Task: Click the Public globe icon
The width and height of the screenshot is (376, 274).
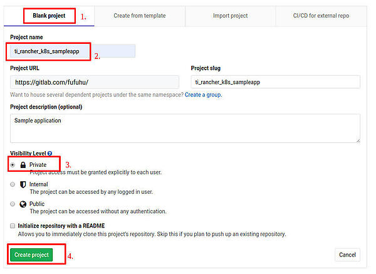Action: 23,204
